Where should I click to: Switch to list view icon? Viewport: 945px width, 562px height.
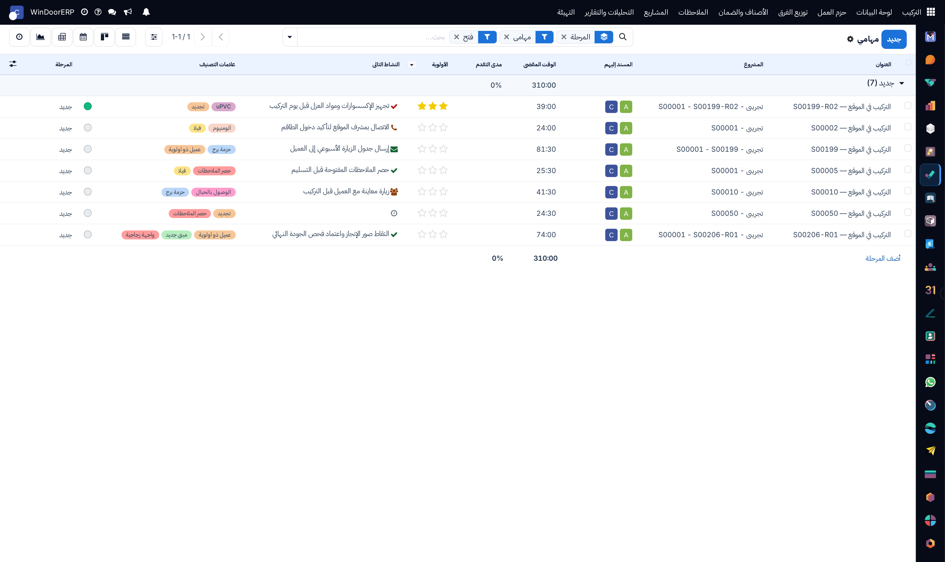pos(125,37)
